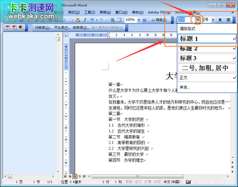Open the 窗口(W) menu
Viewport: 238px width, 187px height.
tap(121, 12)
